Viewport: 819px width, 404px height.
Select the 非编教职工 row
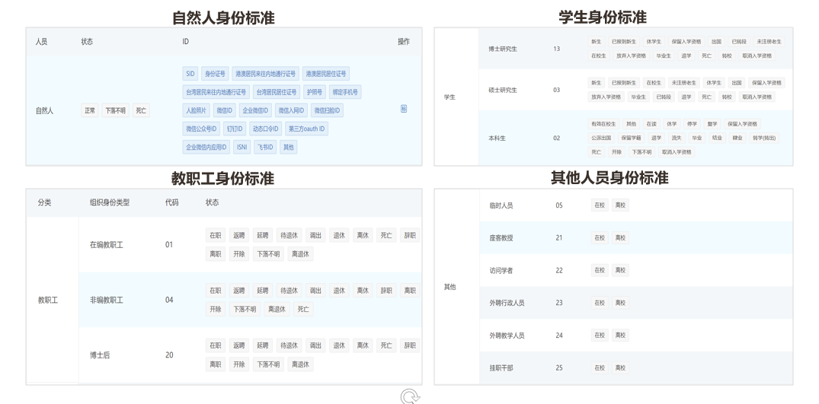[x=107, y=300]
